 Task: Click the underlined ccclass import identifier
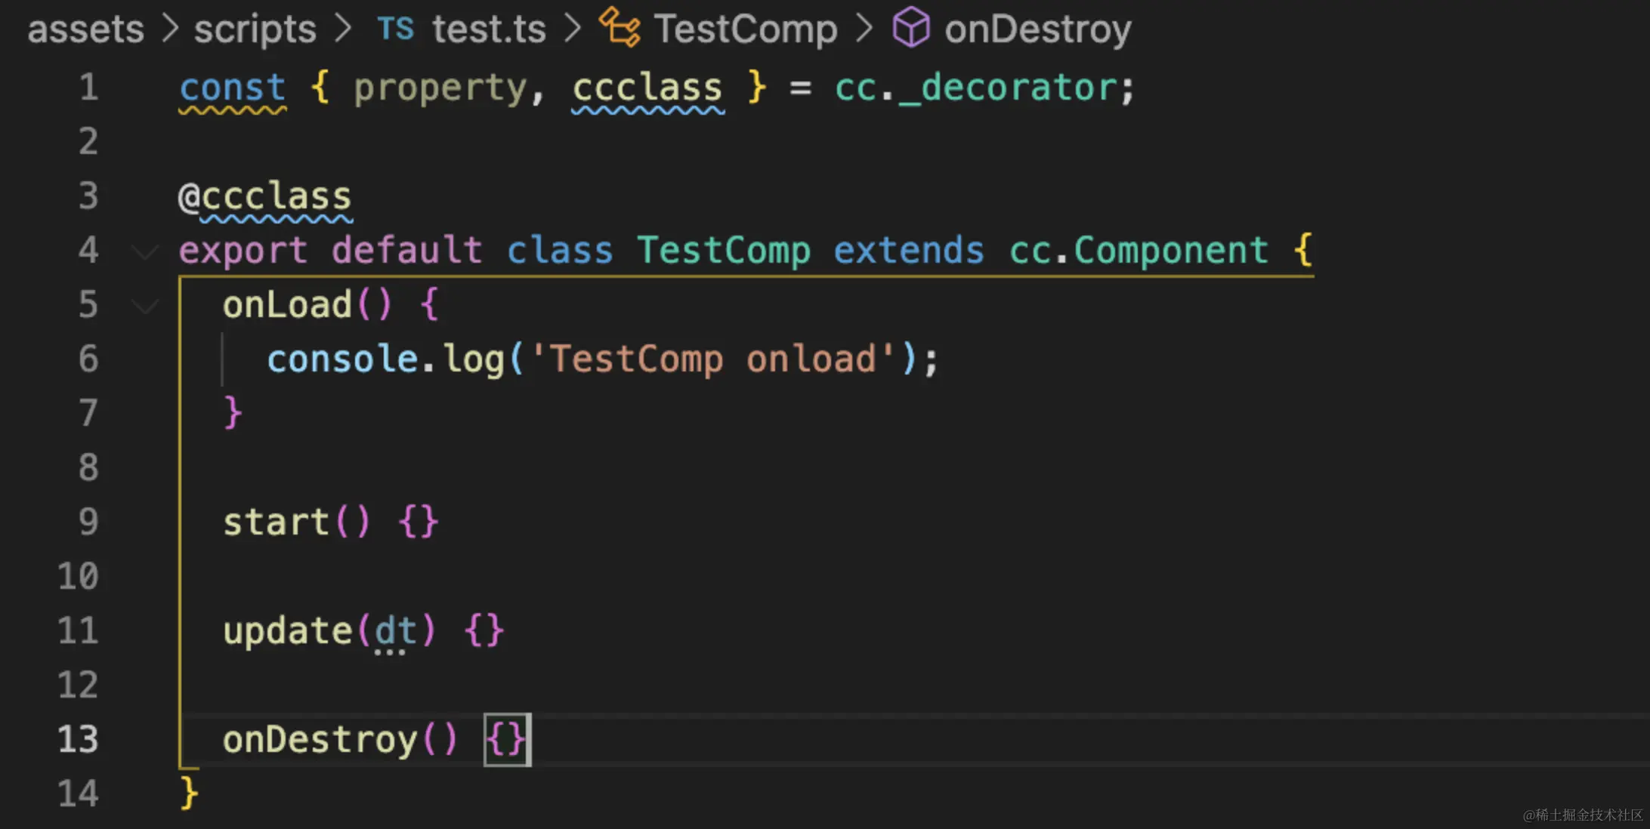(647, 88)
